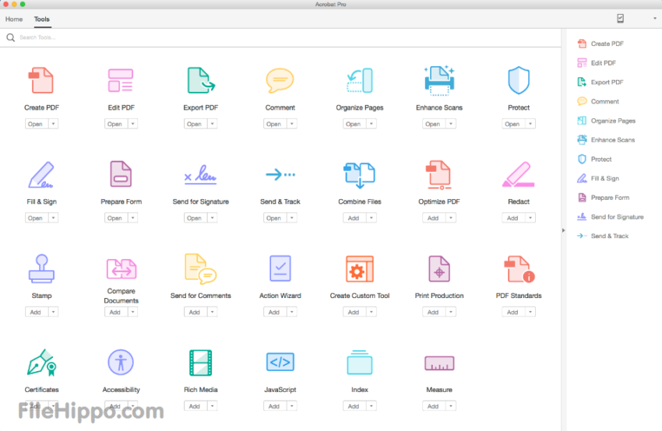The width and height of the screenshot is (662, 431).
Task: Choose Create PDF in the right sidebar
Action: (x=600, y=44)
